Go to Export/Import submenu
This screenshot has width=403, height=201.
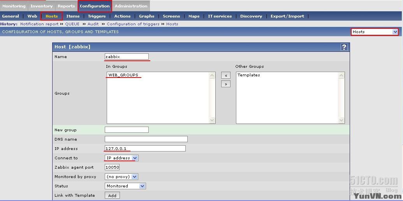click(287, 16)
